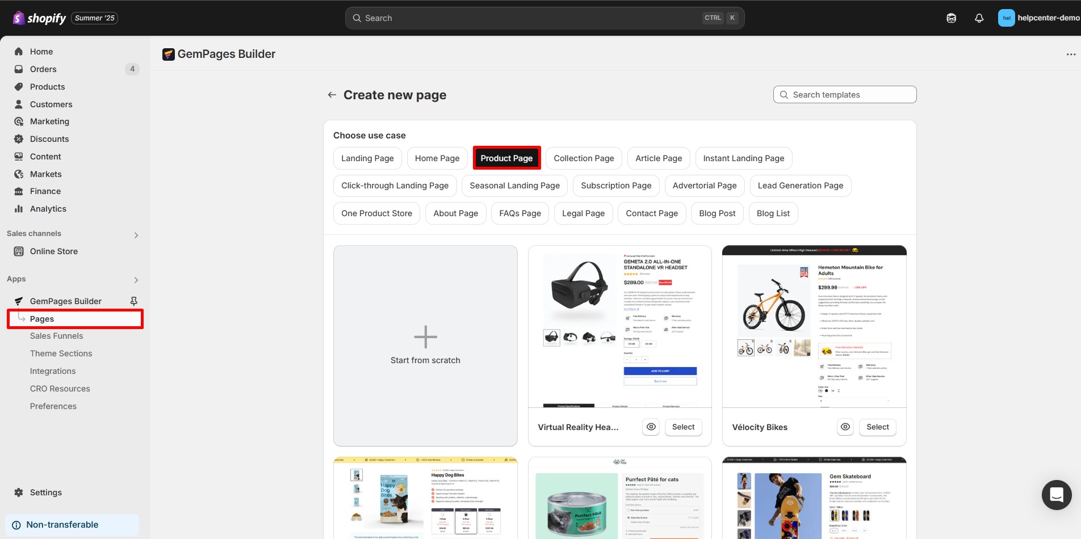Click the Search templates input field

(x=844, y=94)
